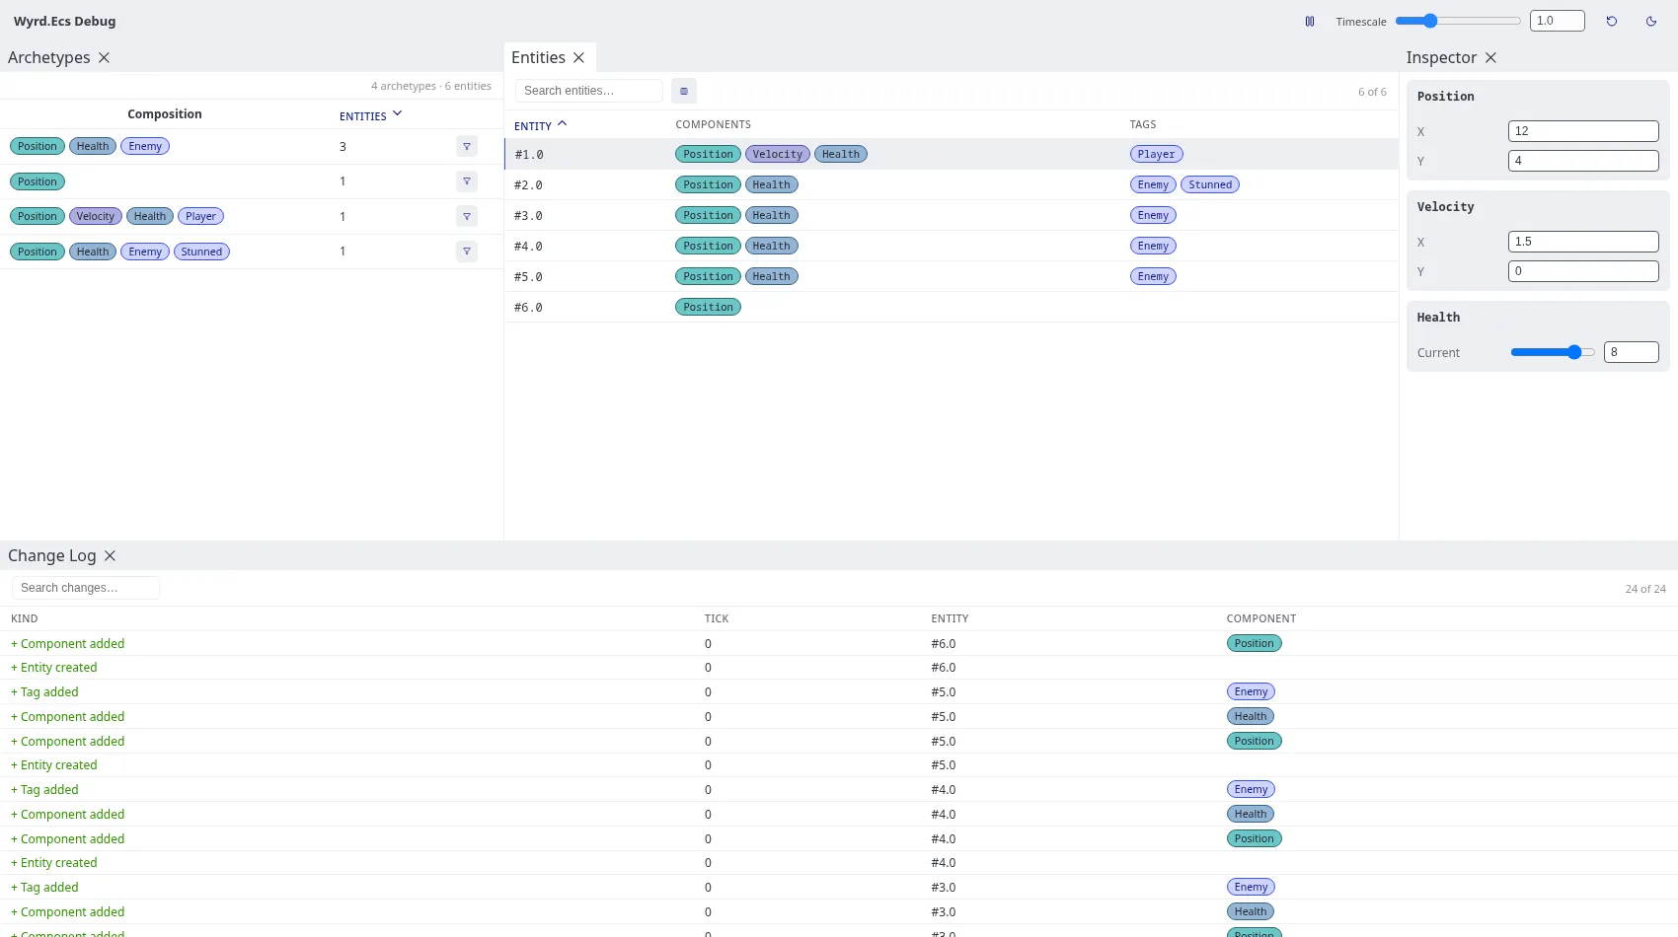This screenshot has width=1678, height=937.
Task: Select 'Entity created' log row for #5.0
Action: [839, 765]
